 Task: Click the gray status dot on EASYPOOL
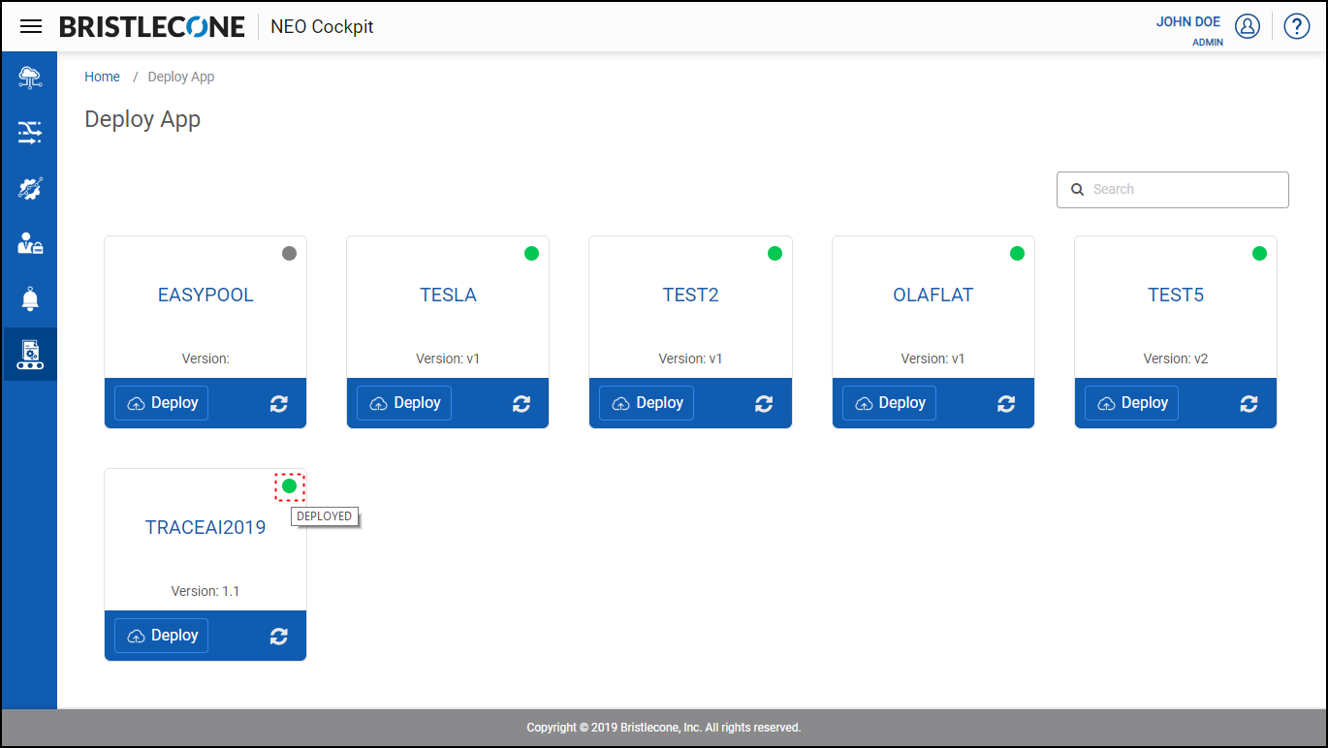tap(289, 254)
